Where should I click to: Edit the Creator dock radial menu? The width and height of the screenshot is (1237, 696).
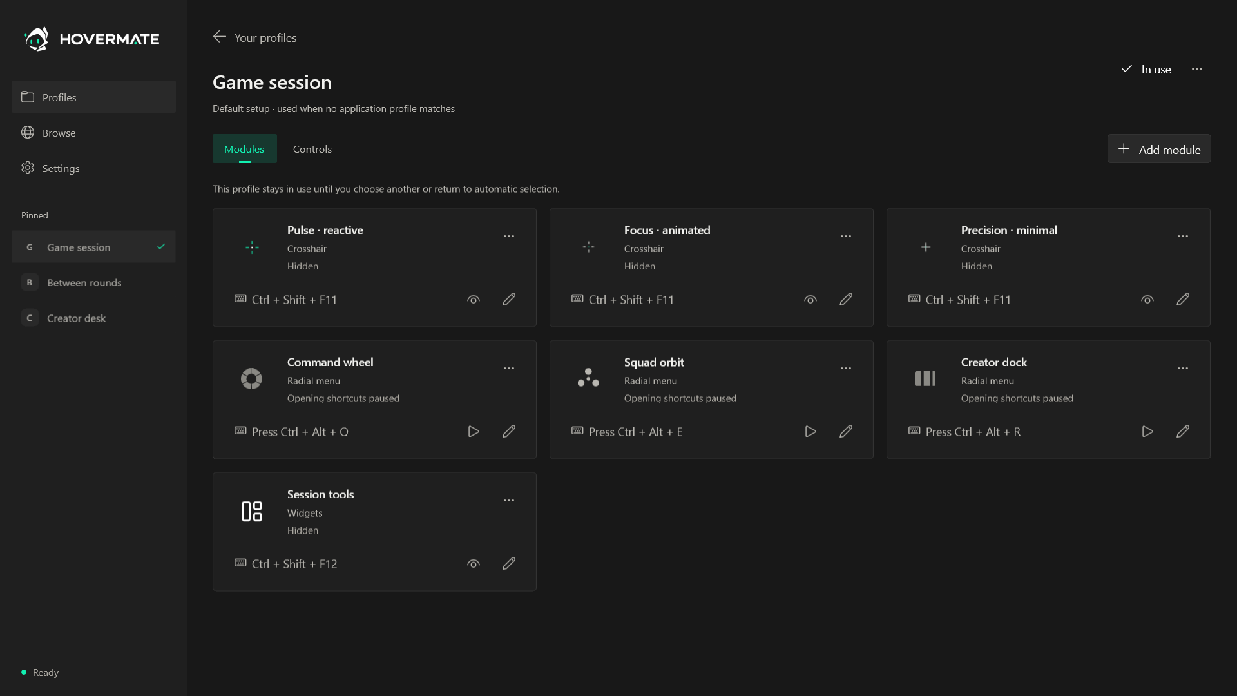tap(1183, 431)
